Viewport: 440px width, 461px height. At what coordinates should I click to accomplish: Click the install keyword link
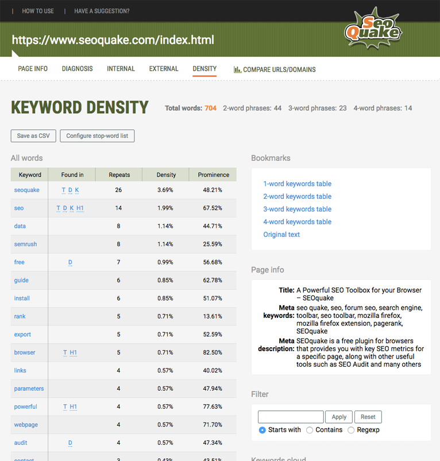click(x=22, y=298)
